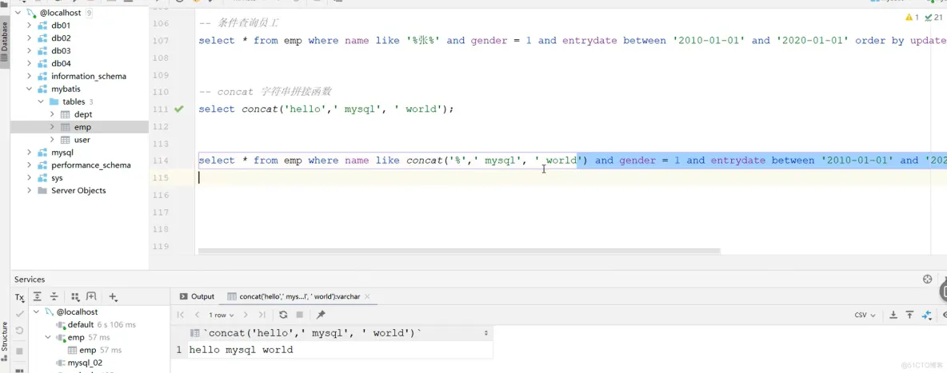Click the Services panel title
This screenshot has height=373, width=947.
[x=30, y=280]
